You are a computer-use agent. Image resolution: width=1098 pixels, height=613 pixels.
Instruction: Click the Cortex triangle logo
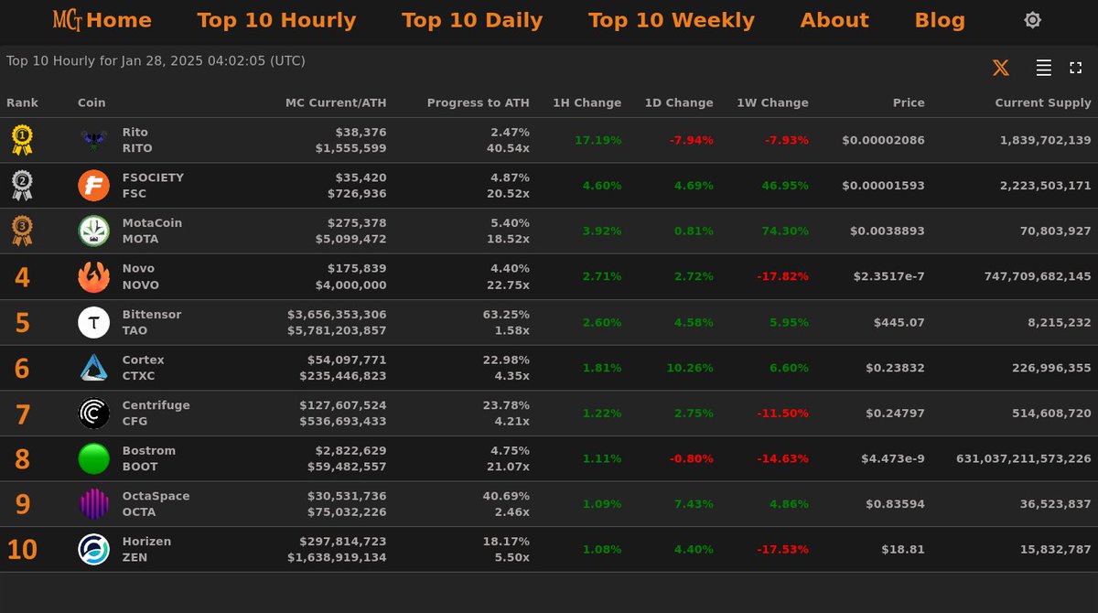click(93, 368)
